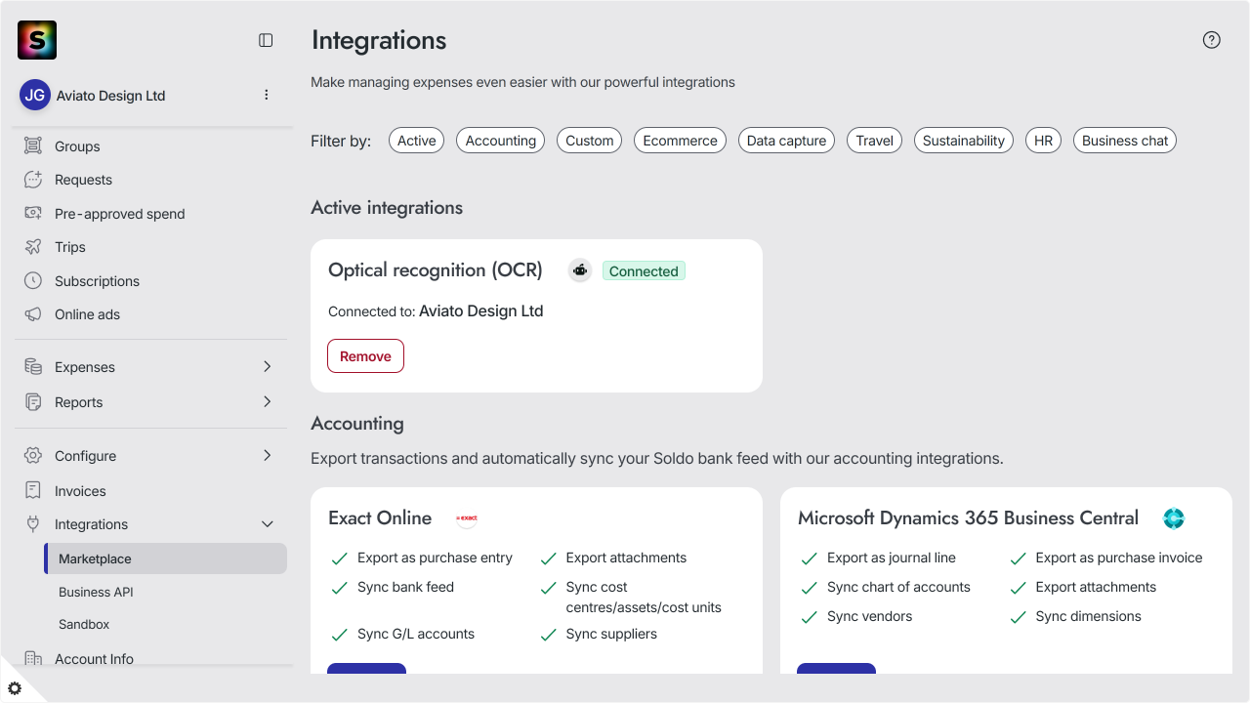Click the 'Sync bank feed' feature
Screen dimensions: 1250x703
(405, 587)
